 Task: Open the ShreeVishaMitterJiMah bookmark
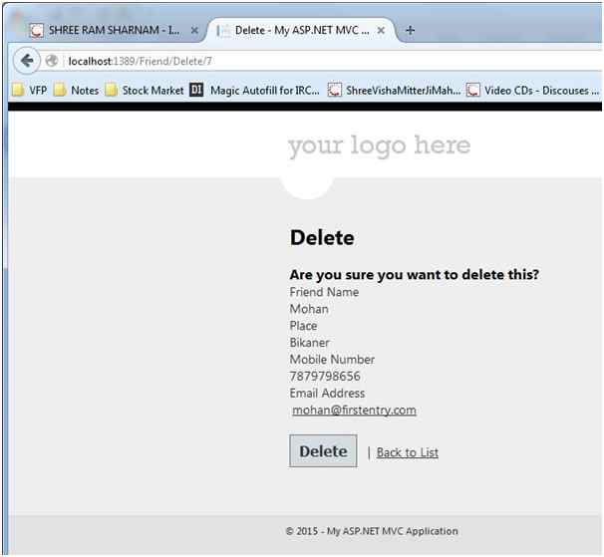click(x=394, y=90)
